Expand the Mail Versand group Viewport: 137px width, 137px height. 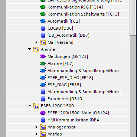pos(36,42)
